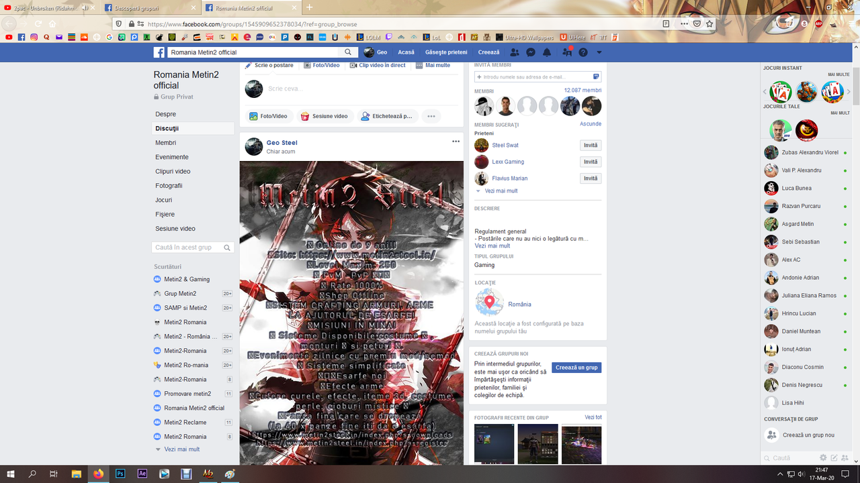Open the Mai multe composer option
The height and width of the screenshot is (483, 860).
(x=433, y=65)
